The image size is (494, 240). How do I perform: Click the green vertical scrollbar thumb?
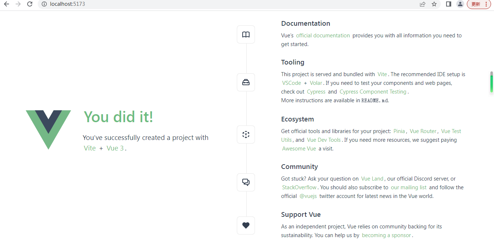point(491,82)
